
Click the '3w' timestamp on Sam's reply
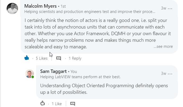pos(164,73)
